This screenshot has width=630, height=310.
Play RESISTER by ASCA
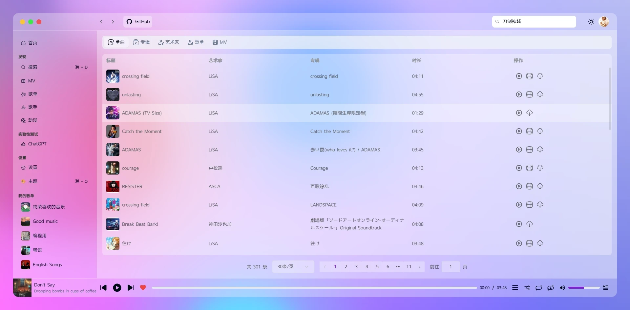(x=519, y=186)
